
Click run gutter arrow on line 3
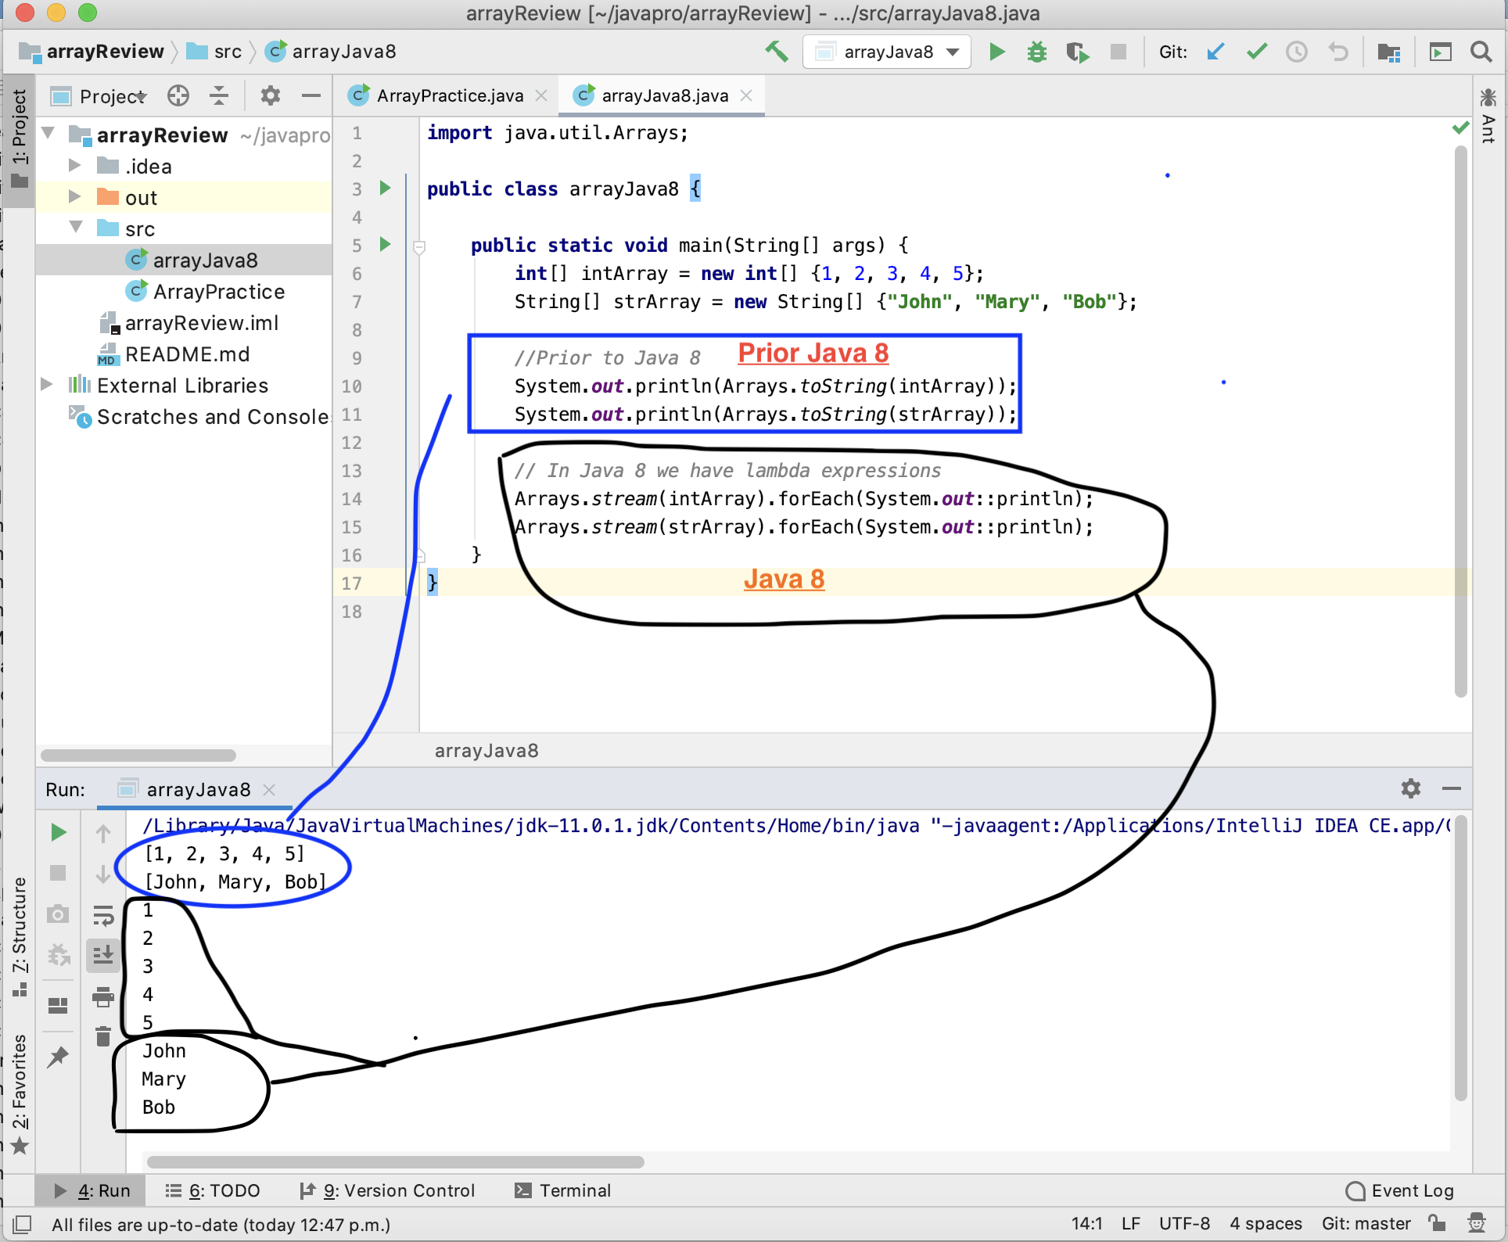(x=385, y=188)
